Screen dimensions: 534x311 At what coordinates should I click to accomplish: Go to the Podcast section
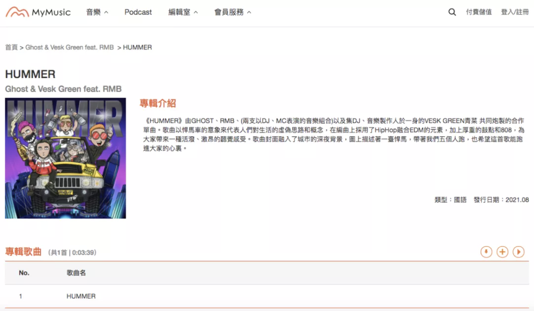[138, 12]
